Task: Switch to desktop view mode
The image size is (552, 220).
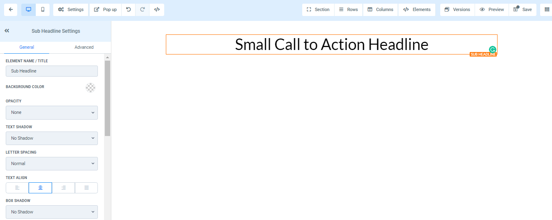Action: pos(29,9)
